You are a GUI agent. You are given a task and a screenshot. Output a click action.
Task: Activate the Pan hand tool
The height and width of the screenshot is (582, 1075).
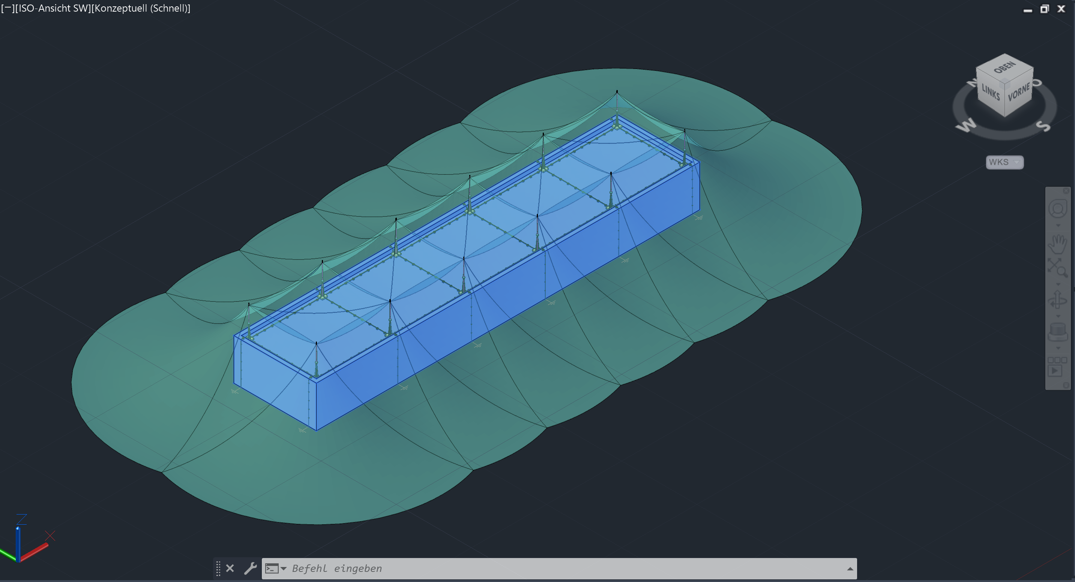(x=1057, y=245)
